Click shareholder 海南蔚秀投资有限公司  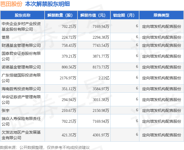point(21,89)
